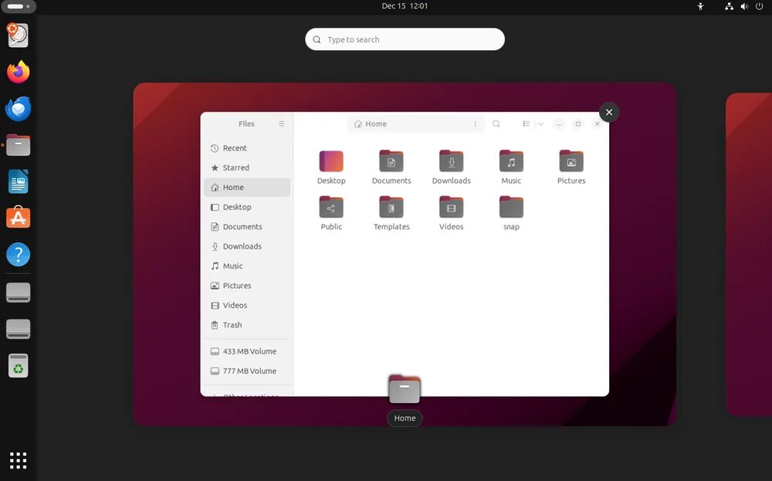Select Home in the Files sidebar
The width and height of the screenshot is (772, 481).
tap(247, 188)
